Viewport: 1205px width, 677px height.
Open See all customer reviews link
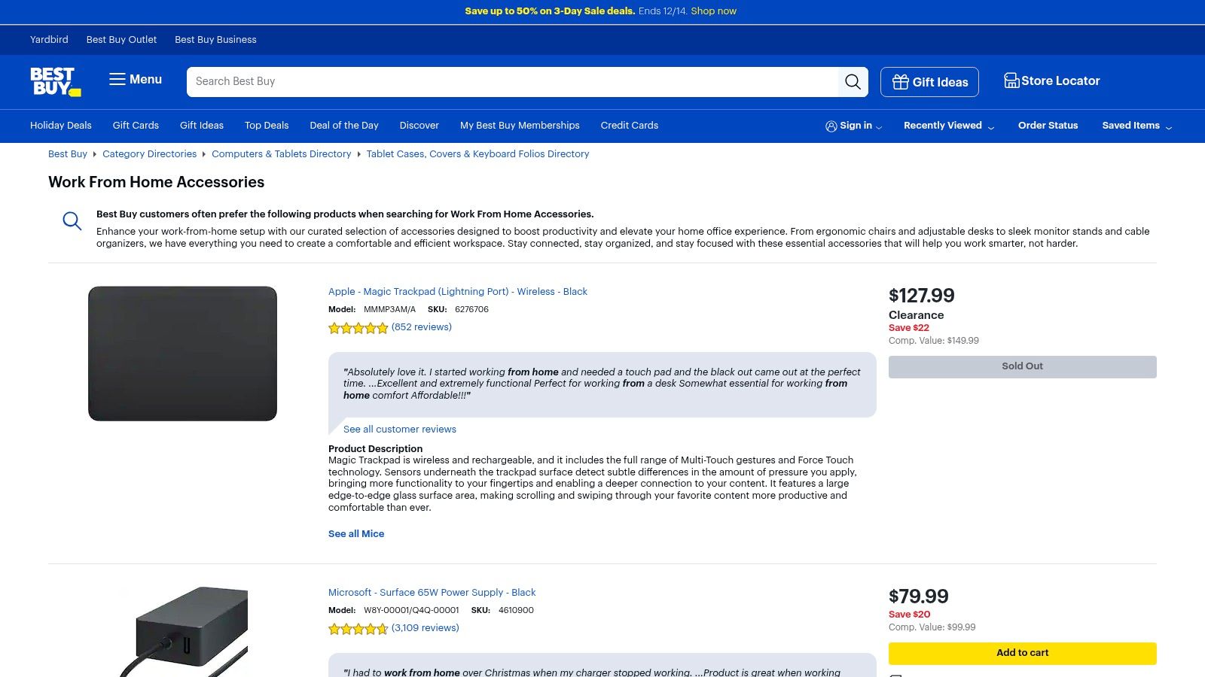pos(399,429)
